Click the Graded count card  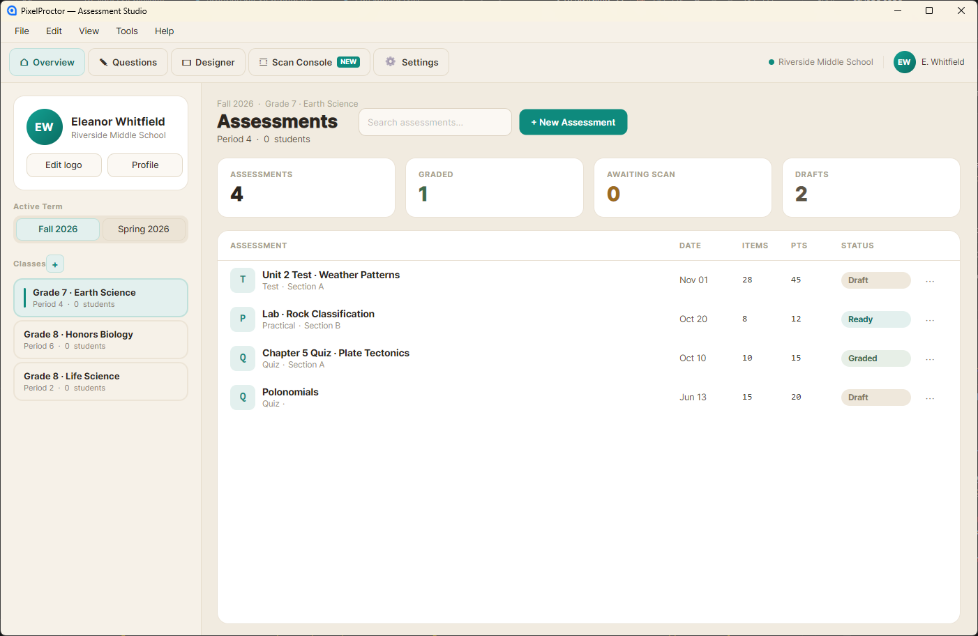[495, 188]
